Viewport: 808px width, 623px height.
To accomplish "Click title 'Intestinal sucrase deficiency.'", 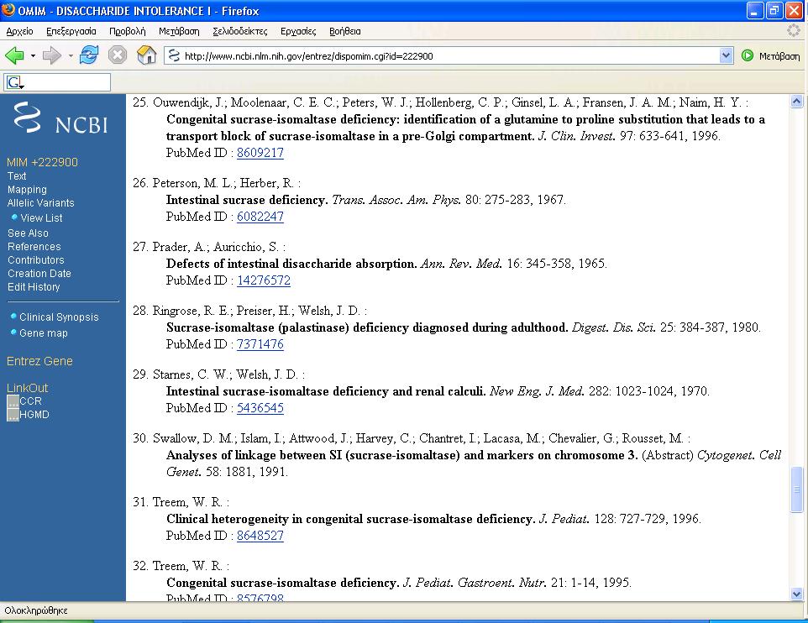I will (x=247, y=200).
